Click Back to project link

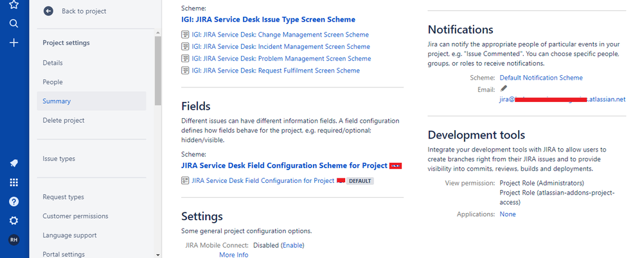[84, 11]
